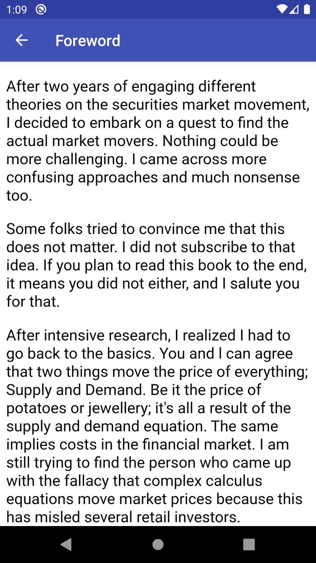Tap the paragraph starting "Some folks tried"
The image size is (316, 563).
(154, 265)
